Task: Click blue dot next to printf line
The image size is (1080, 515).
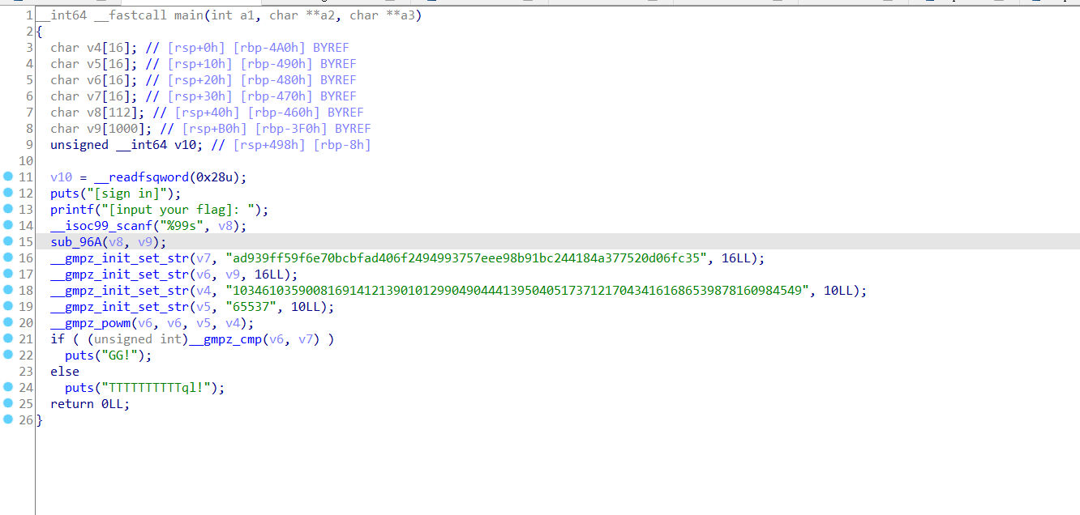Action: pyautogui.click(x=8, y=209)
